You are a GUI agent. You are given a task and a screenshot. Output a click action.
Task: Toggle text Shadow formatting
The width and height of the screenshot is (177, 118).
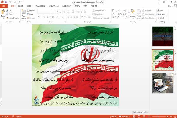coord(47,17)
